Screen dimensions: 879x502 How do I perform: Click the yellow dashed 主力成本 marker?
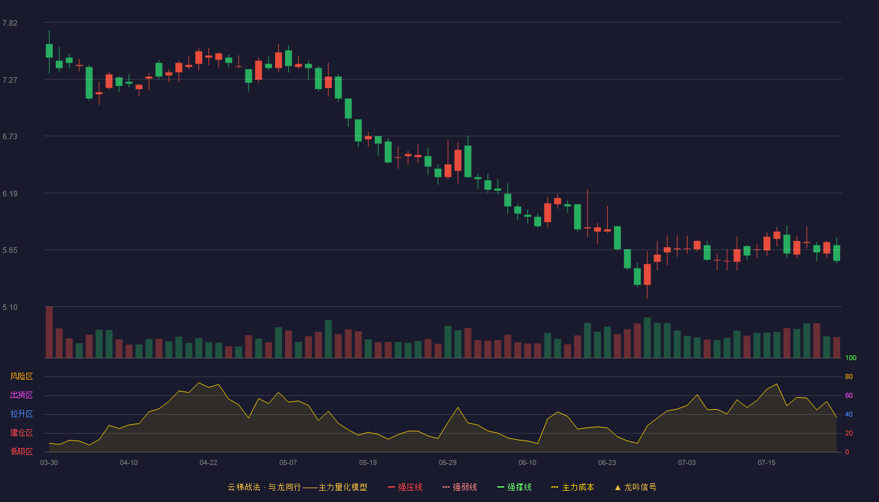554,487
